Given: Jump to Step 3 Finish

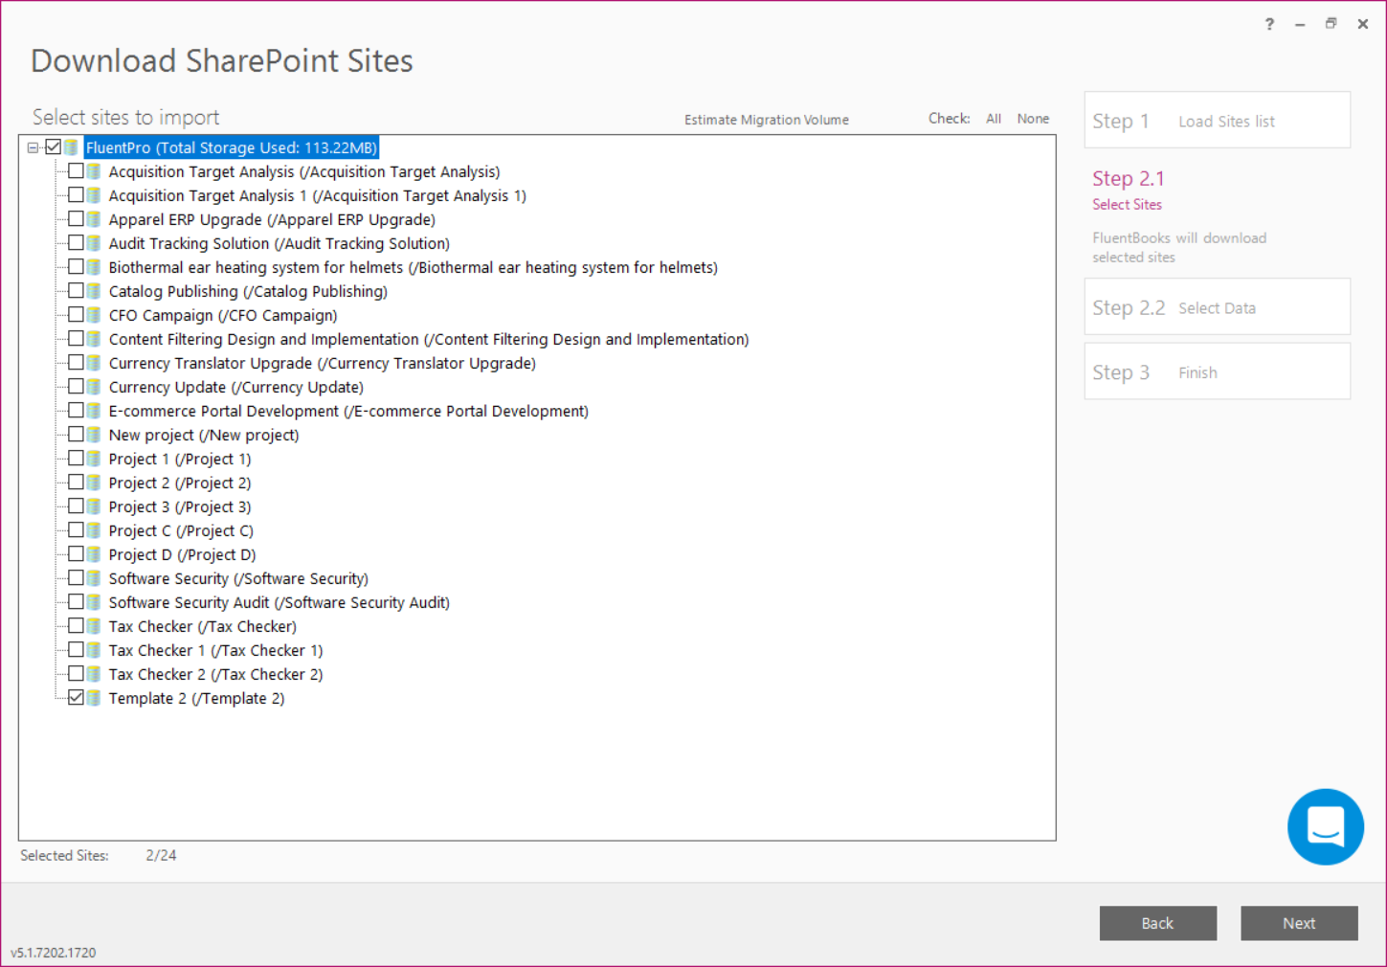Looking at the screenshot, I should coord(1217,371).
